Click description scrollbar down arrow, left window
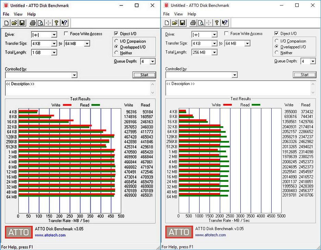Image resolution: width=321 pixels, height=250 pixels. point(153,93)
